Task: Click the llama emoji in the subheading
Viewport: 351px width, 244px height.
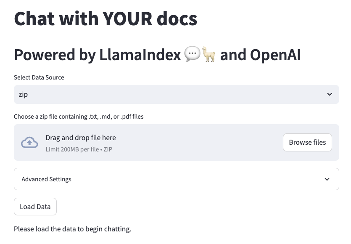Action: tap(209, 55)
